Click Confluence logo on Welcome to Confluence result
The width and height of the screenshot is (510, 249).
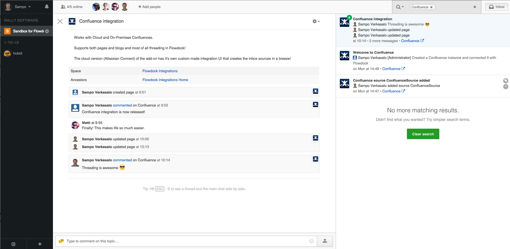[x=345, y=56]
